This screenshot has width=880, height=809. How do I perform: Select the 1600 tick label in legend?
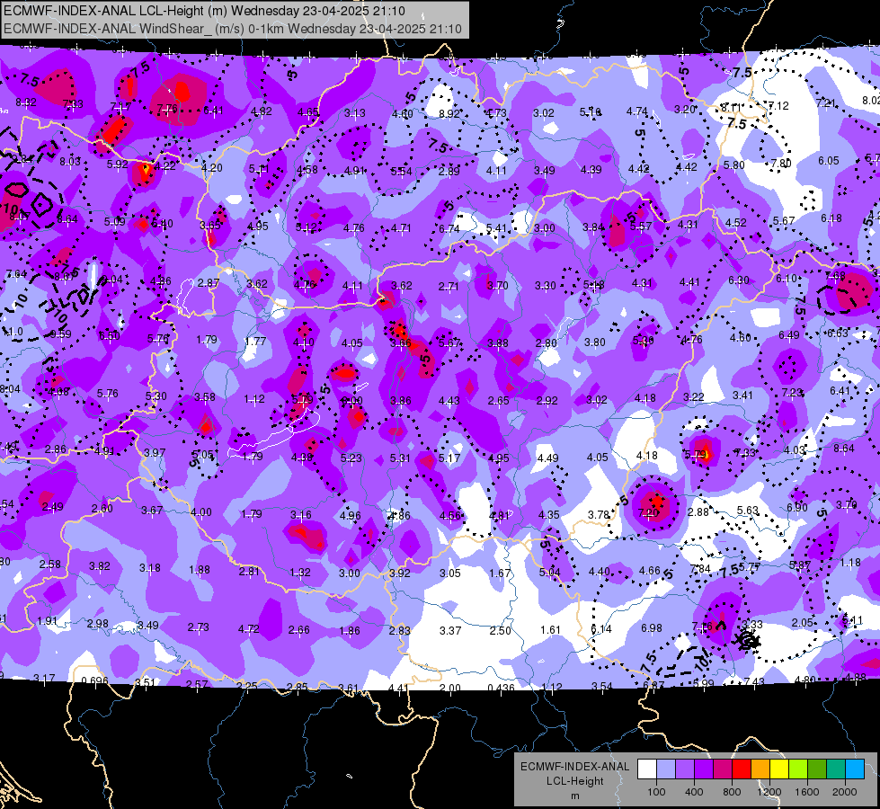coord(807,792)
